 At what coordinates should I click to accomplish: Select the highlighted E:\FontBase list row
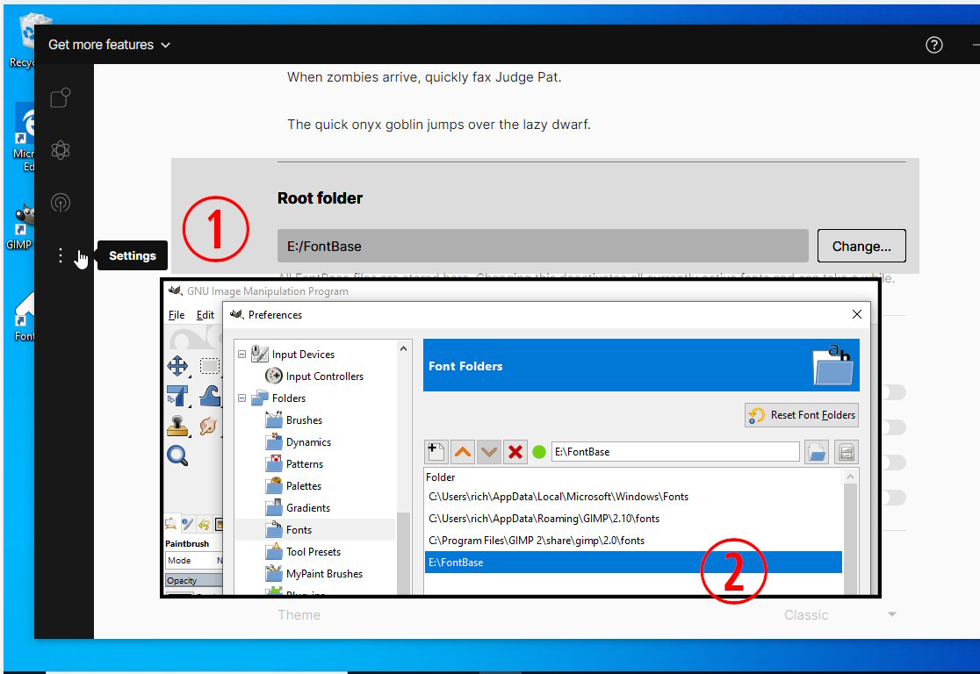633,563
